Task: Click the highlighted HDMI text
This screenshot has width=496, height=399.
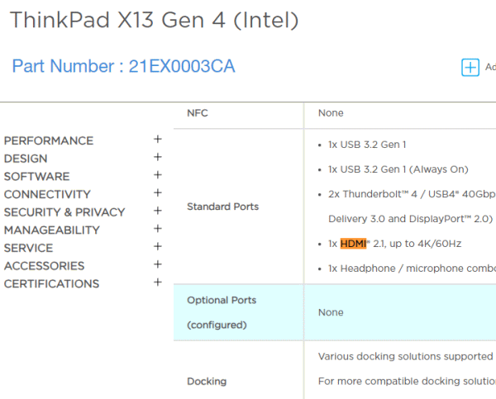Action: 353,244
